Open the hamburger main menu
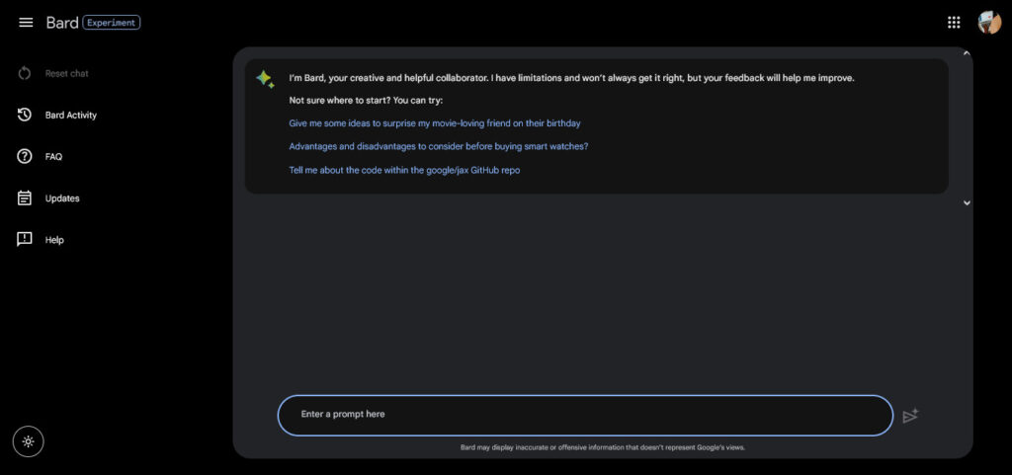Image resolution: width=1012 pixels, height=475 pixels. coord(26,23)
